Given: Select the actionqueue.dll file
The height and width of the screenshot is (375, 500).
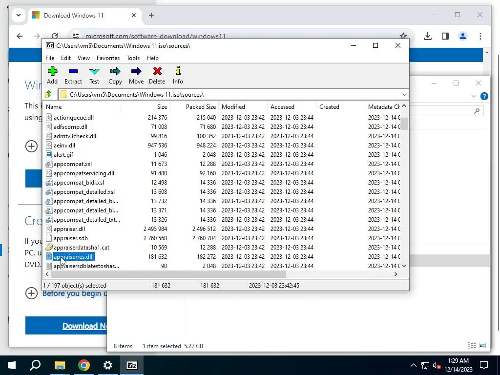Looking at the screenshot, I should [x=74, y=118].
